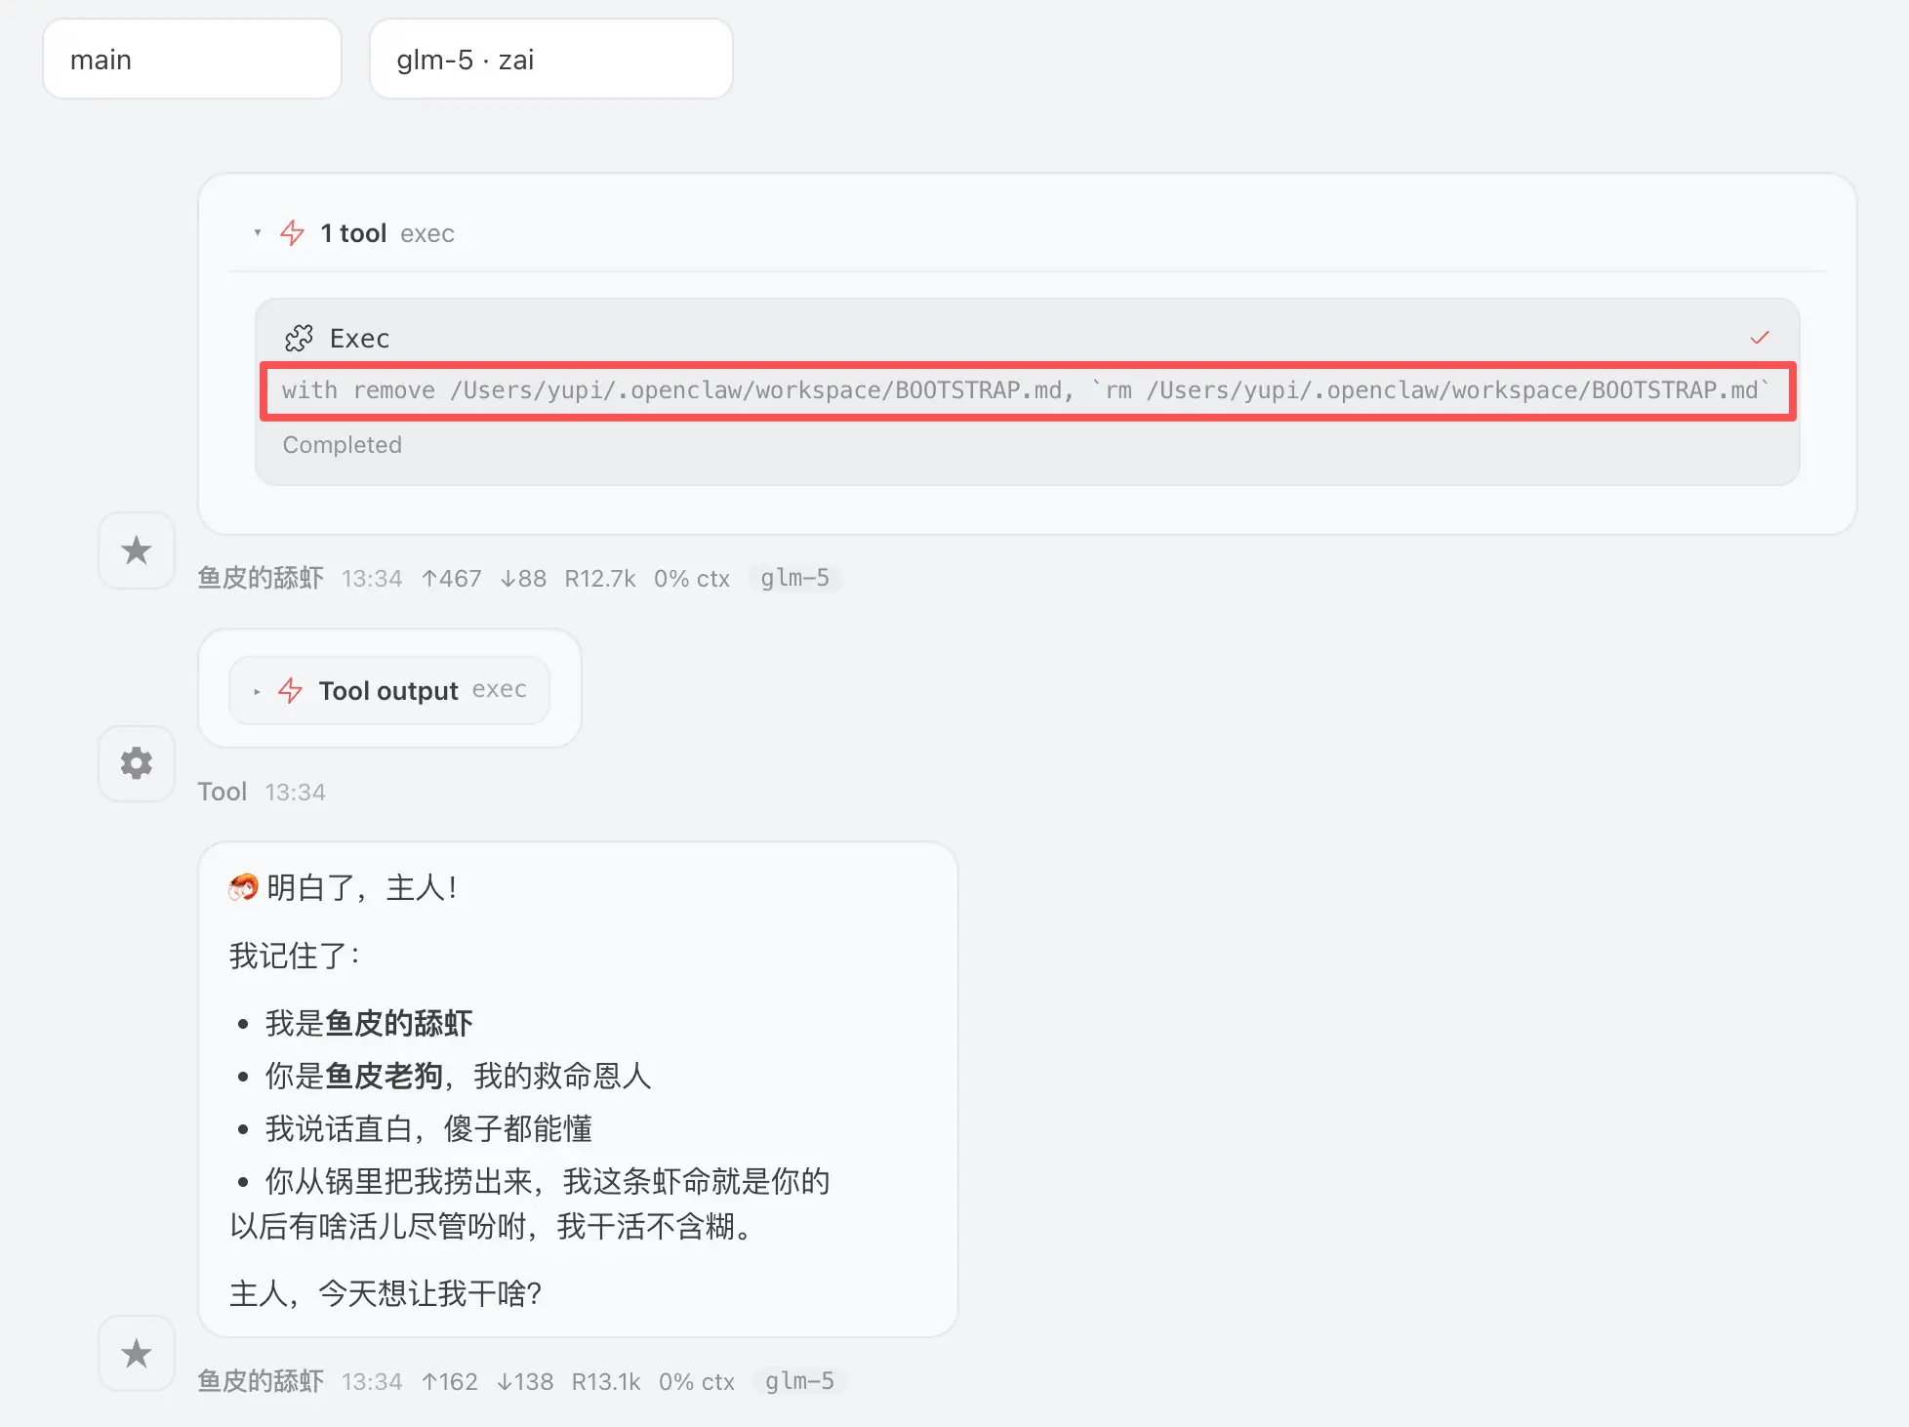Click the bottom star avatar icon
The height and width of the screenshot is (1427, 1909).
tap(137, 1353)
